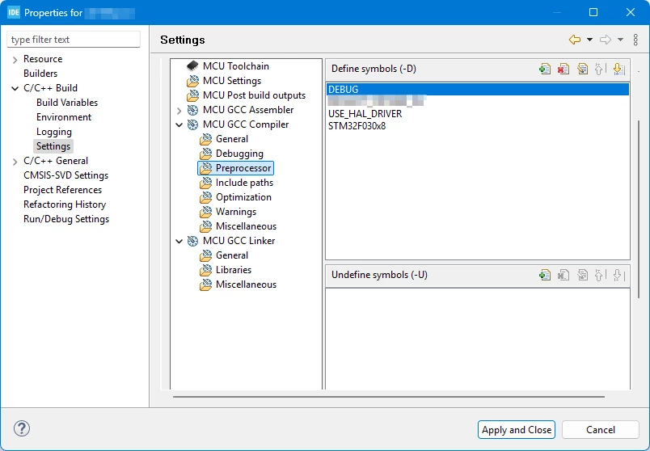Add a new undefine symbol entry

click(545, 275)
